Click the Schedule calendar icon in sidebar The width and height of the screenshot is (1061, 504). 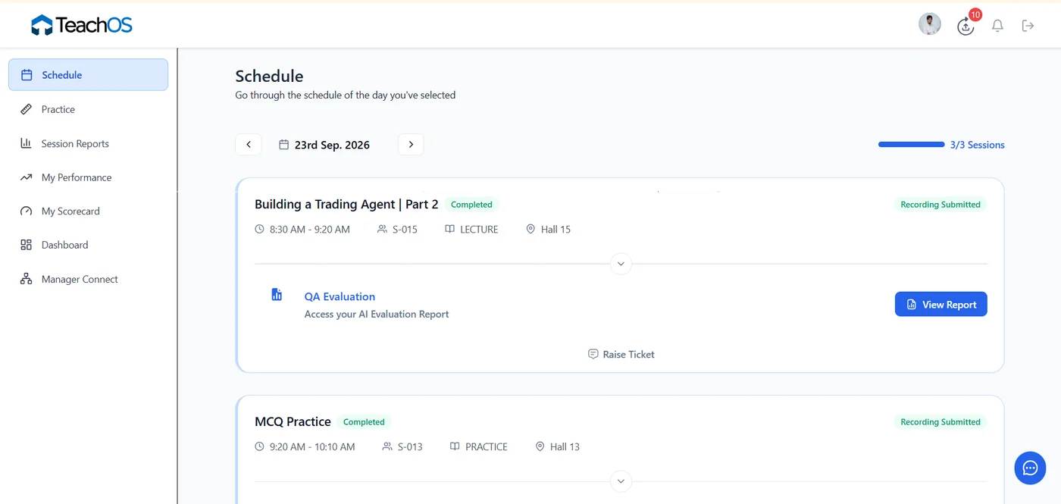(x=27, y=75)
